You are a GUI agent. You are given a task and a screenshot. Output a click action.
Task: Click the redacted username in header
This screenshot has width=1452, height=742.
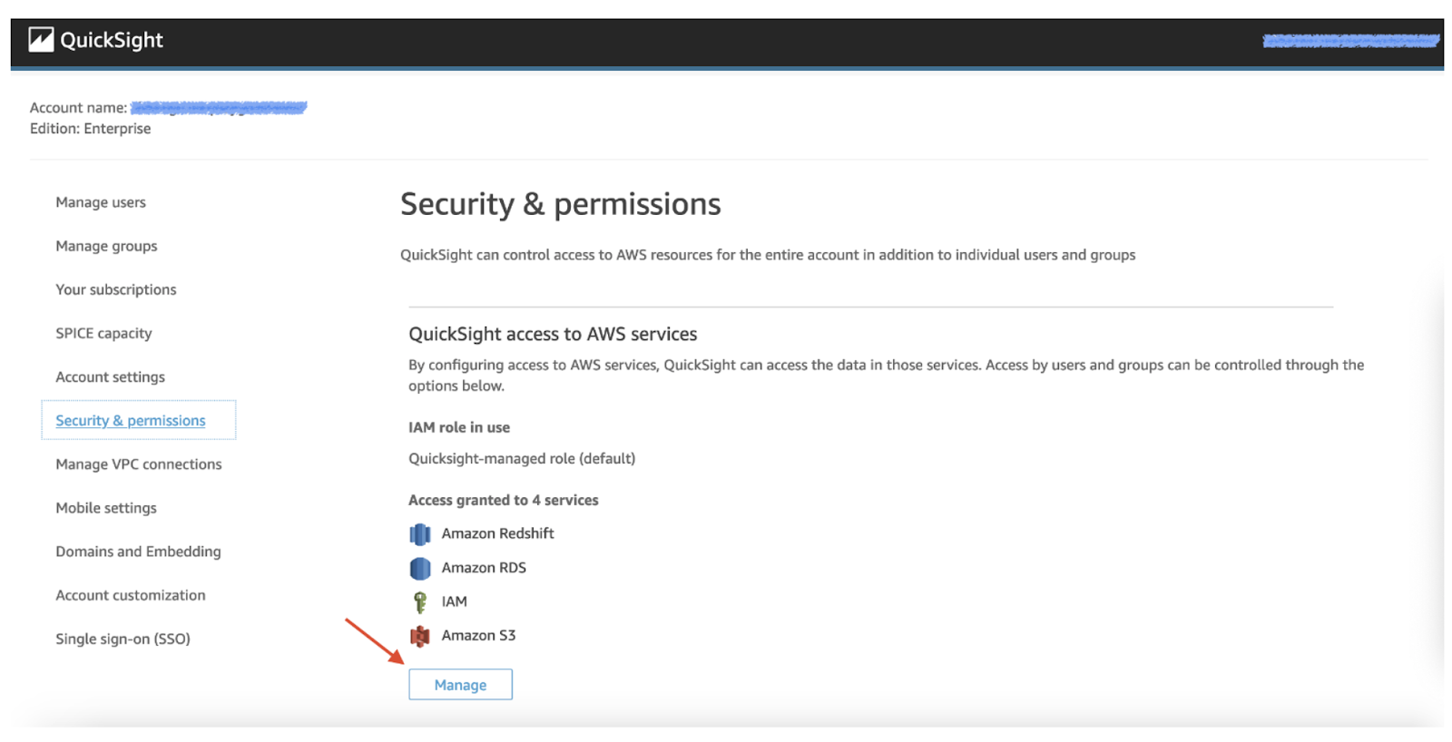[1349, 41]
